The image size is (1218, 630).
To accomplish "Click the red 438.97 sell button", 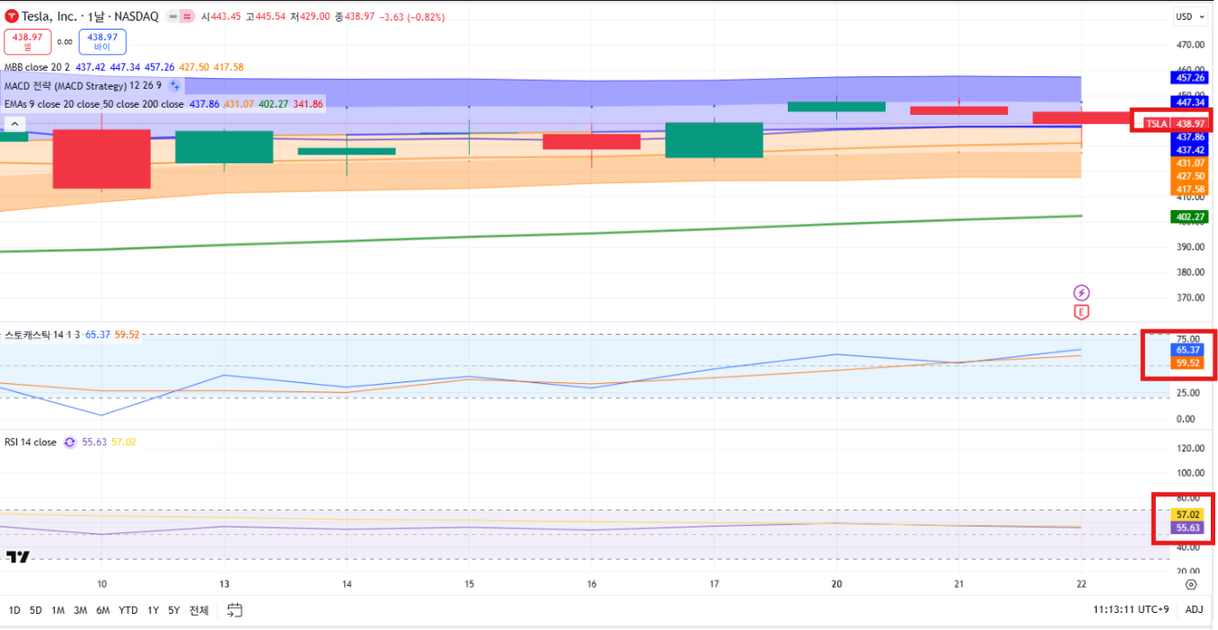I will pos(27,41).
